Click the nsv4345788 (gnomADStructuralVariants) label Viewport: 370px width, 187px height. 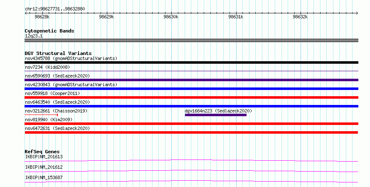click(71, 58)
